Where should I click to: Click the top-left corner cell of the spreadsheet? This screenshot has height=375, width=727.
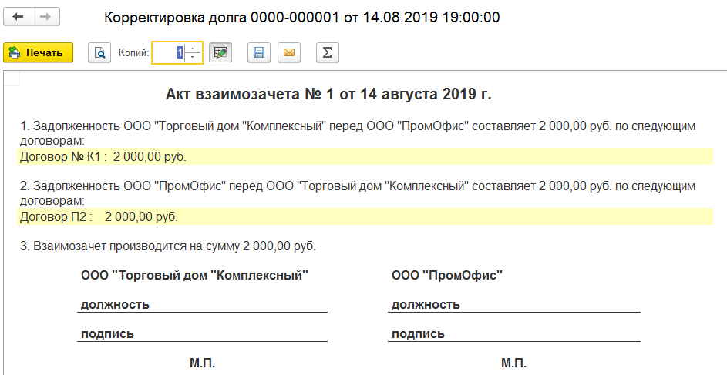12,79
